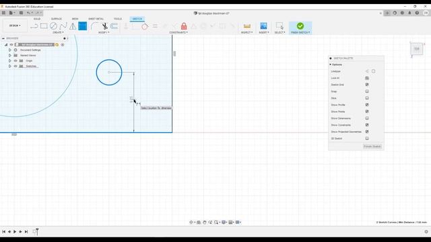Click the Equal constraint icon

[x=155, y=26]
